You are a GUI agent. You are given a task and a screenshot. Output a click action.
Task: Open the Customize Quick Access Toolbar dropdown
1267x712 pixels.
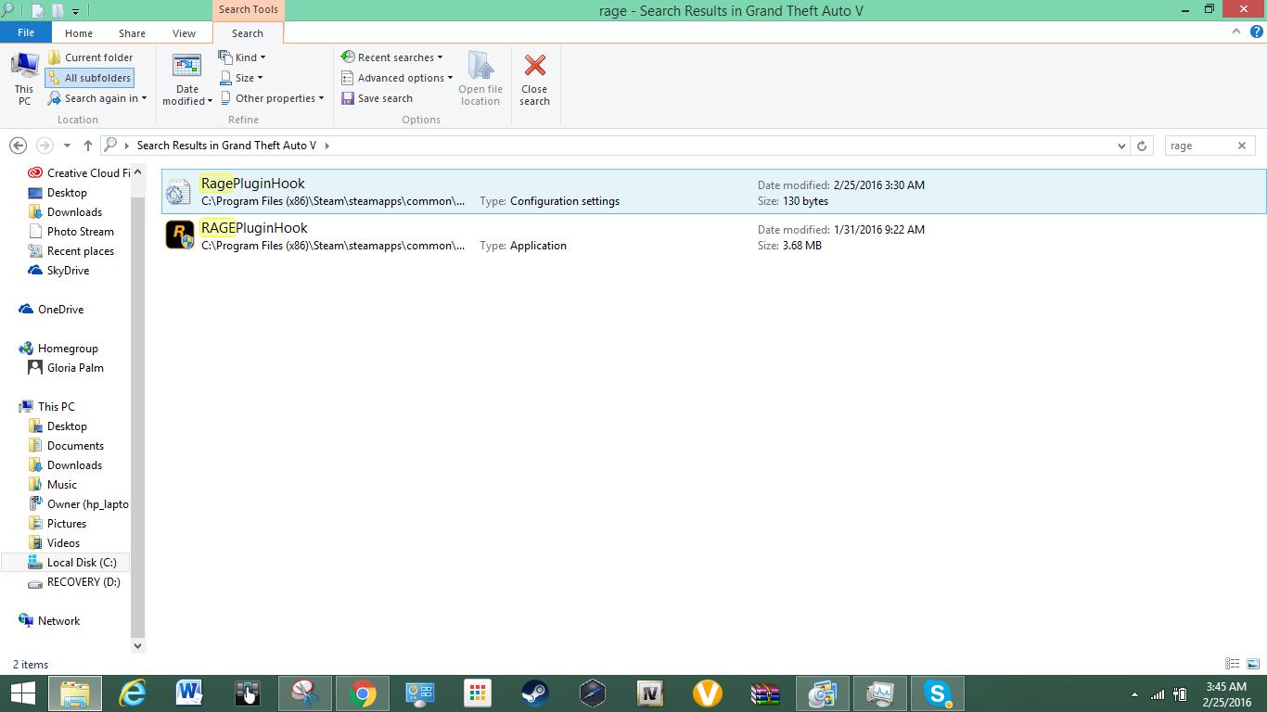point(75,11)
